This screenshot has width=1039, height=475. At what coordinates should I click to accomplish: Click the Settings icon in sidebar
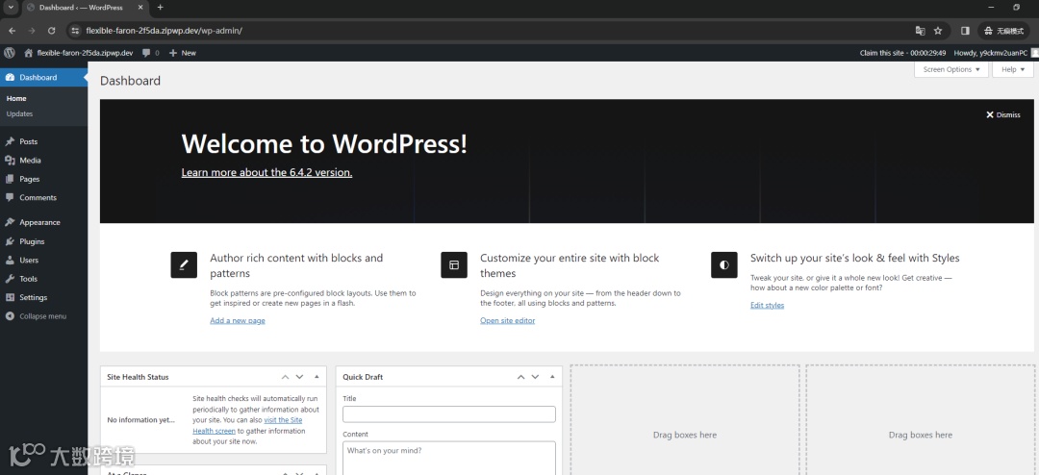coord(10,297)
